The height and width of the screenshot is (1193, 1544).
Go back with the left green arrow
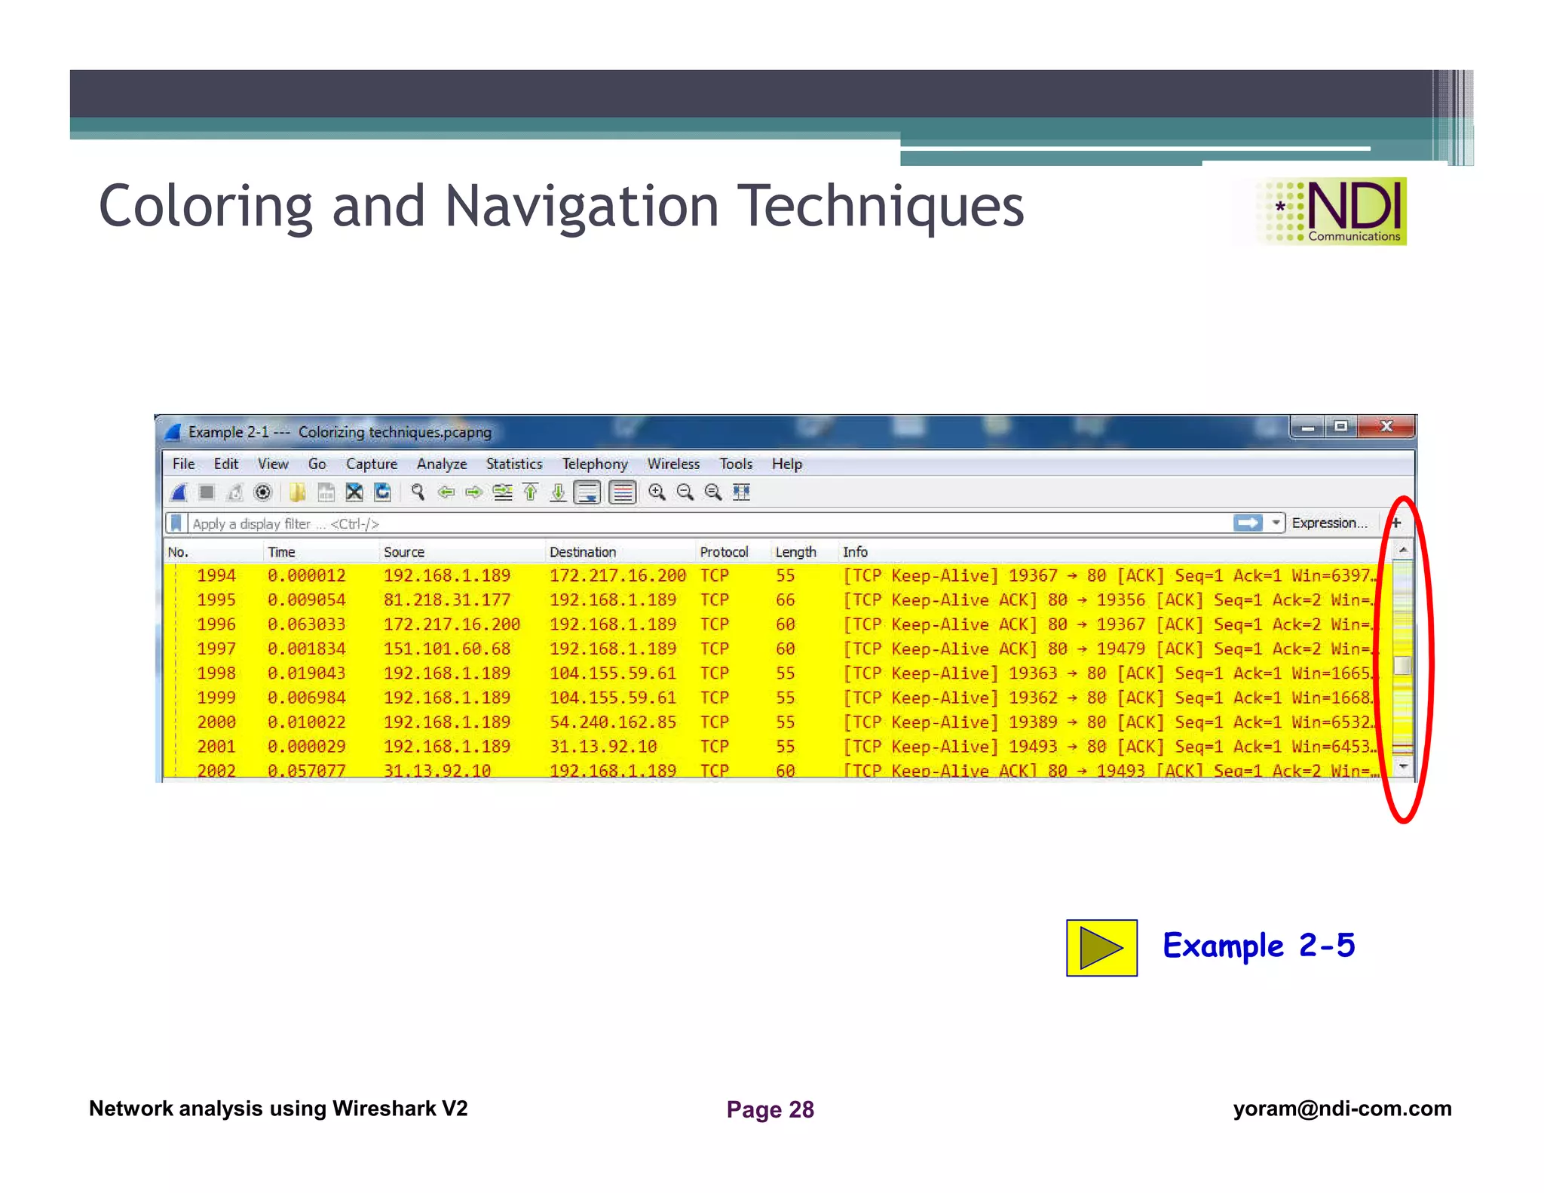coord(446,492)
